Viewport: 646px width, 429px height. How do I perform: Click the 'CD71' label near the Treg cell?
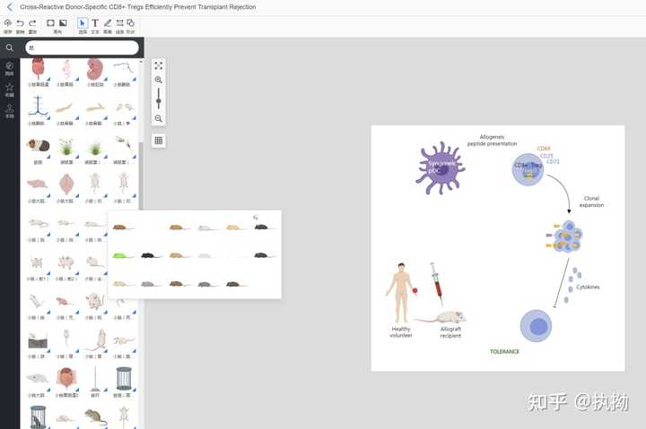[553, 161]
